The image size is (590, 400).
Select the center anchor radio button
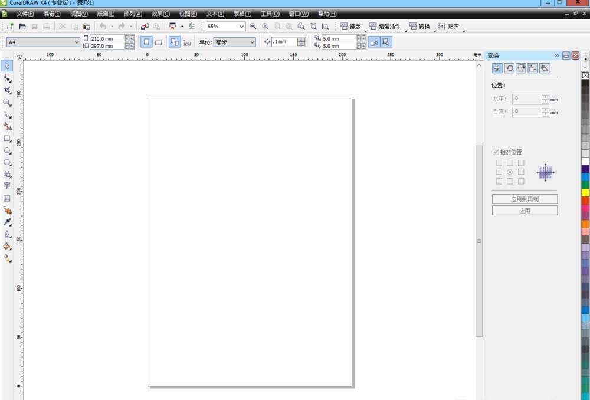click(510, 172)
